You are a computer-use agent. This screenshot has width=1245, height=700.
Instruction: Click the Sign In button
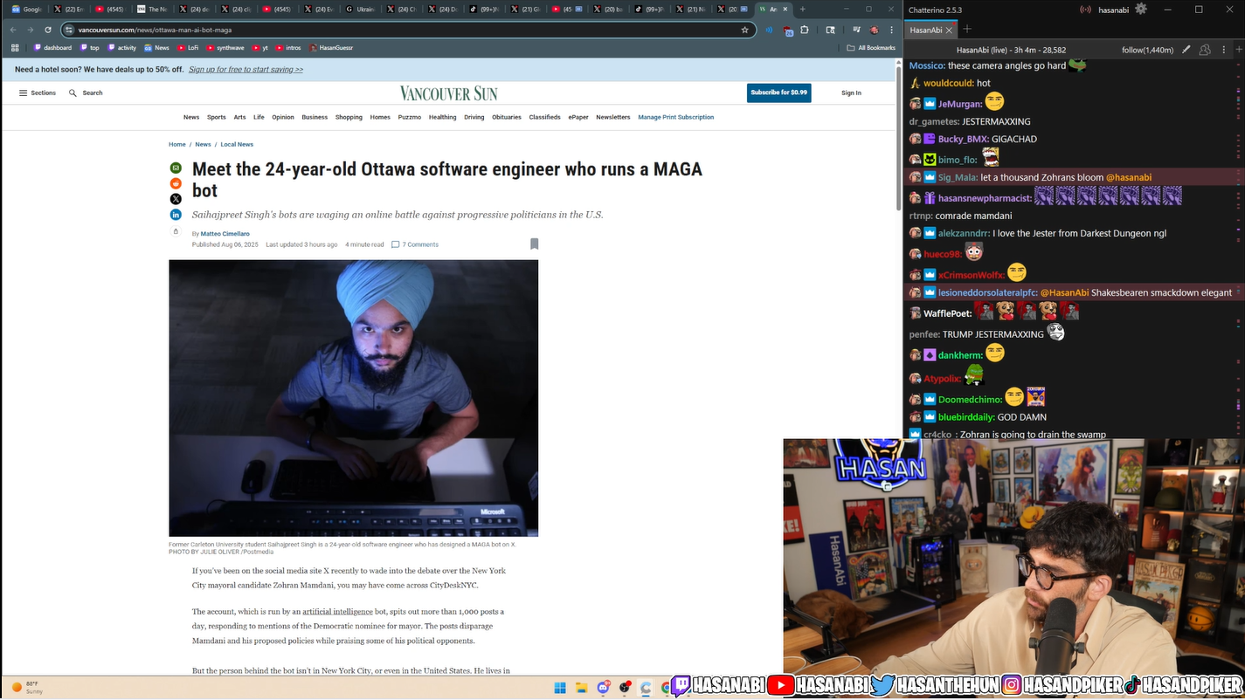[851, 93]
